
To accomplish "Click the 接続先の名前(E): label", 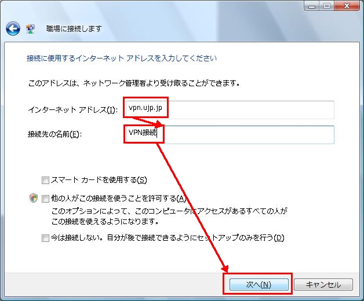I will point(55,134).
